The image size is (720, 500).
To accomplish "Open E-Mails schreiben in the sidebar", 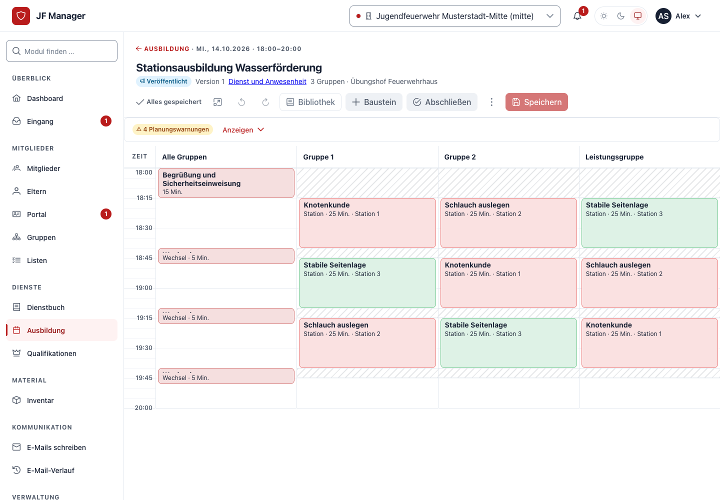I will click(62, 447).
